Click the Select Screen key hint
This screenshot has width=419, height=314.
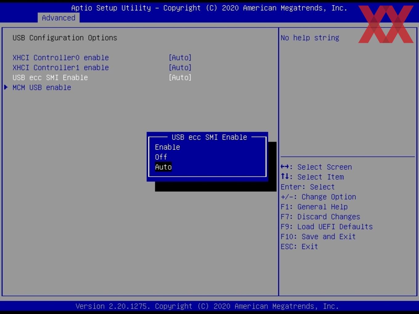click(316, 167)
